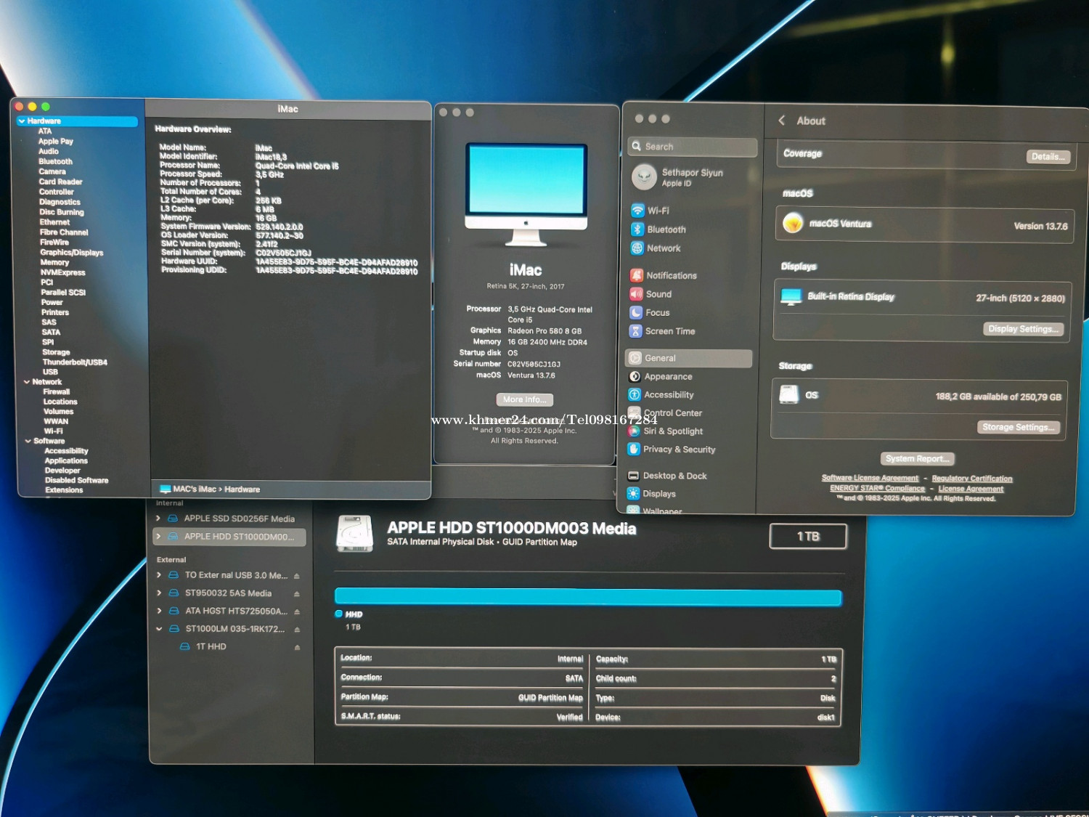Image resolution: width=1089 pixels, height=817 pixels.
Task: Select 1T HHD volume in Disk Utility
Action: coord(211,646)
